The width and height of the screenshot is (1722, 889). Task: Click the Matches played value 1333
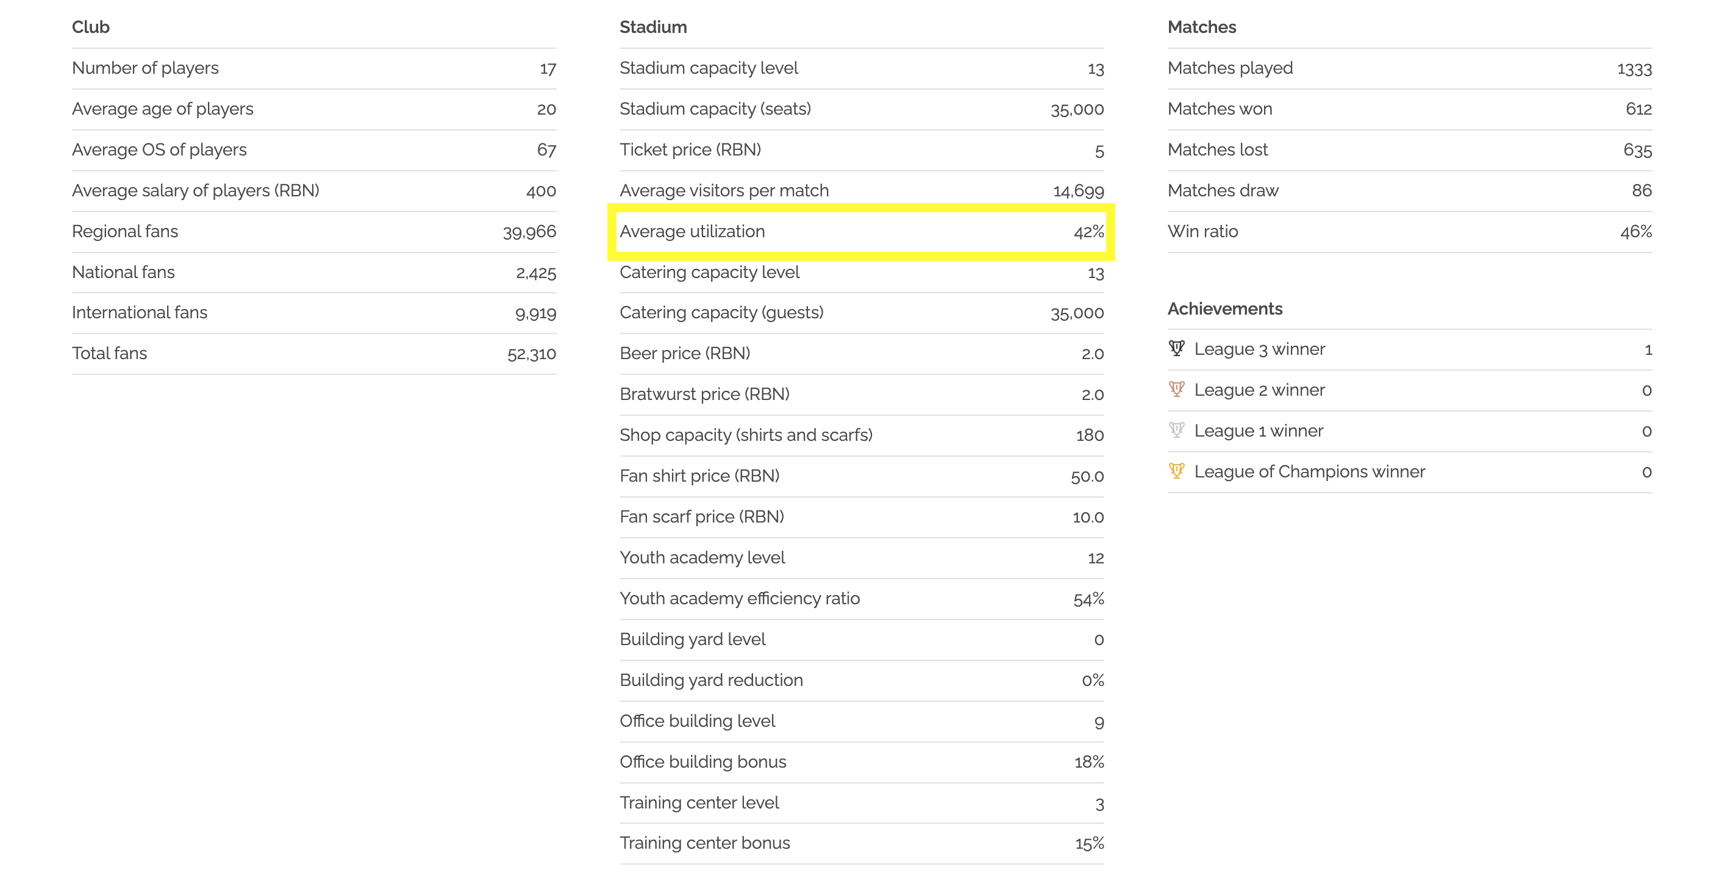point(1634,68)
